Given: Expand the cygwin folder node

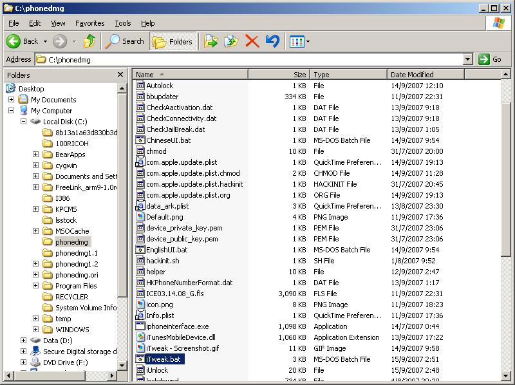Looking at the screenshot, I should 35,165.
